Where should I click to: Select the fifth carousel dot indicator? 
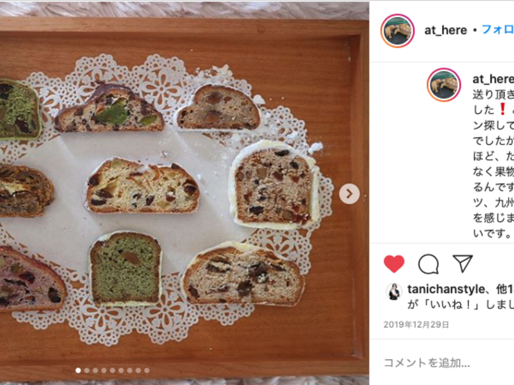point(112,370)
